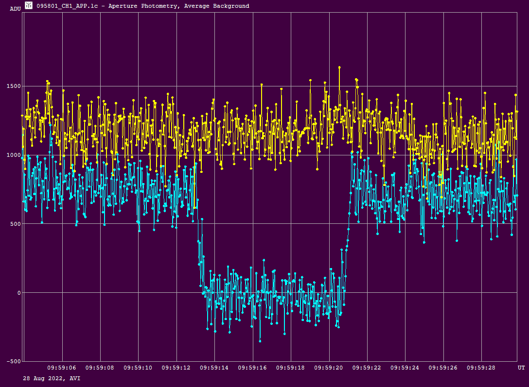
Task: Click the "09:59:16" time axis label
Action: tap(252, 368)
